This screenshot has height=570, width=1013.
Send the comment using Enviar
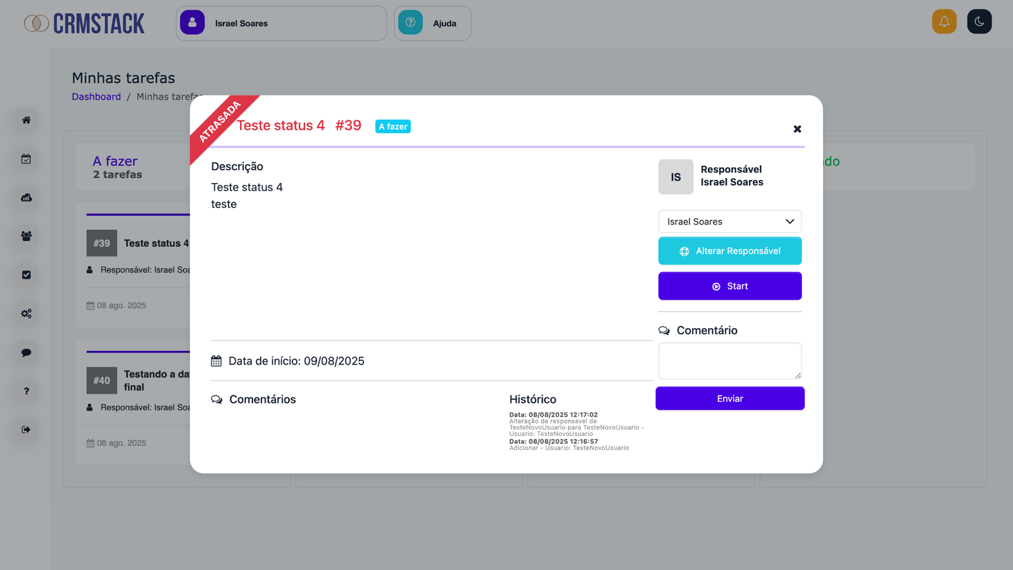coord(729,398)
